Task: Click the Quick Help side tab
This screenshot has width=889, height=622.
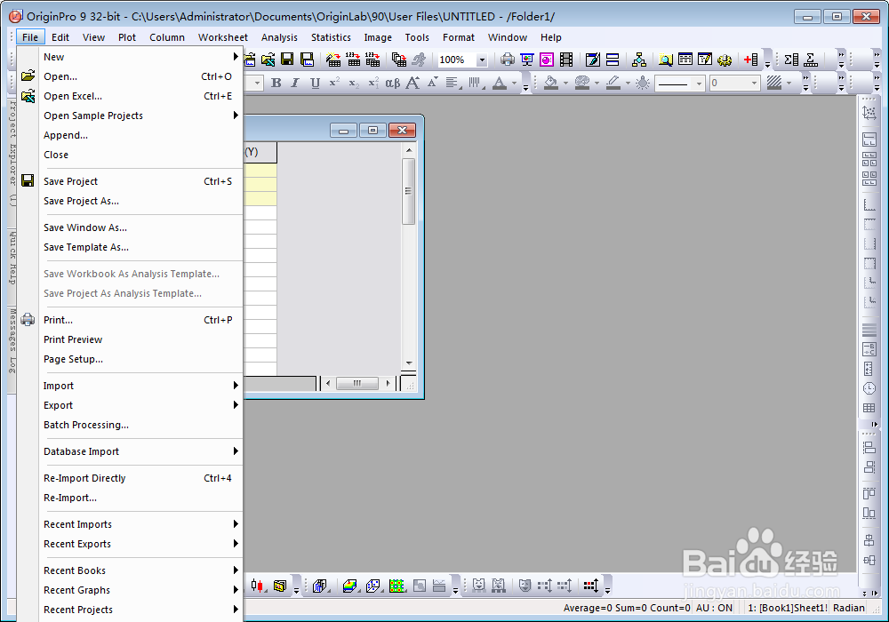Action: click(x=12, y=257)
